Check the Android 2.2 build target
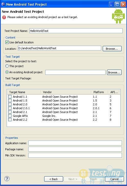Screen dimensions: 127x186 [x=10, y=119]
